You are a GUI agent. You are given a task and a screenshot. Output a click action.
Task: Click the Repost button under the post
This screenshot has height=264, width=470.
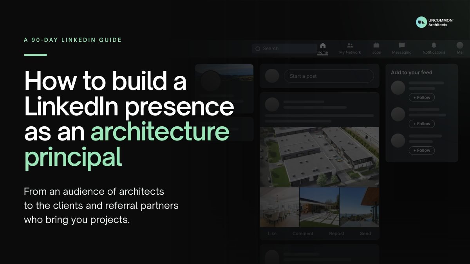point(336,233)
